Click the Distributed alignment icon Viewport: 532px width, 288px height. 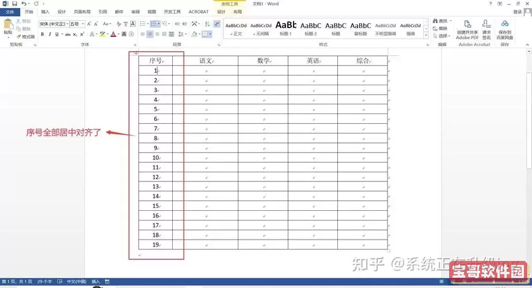[172, 35]
